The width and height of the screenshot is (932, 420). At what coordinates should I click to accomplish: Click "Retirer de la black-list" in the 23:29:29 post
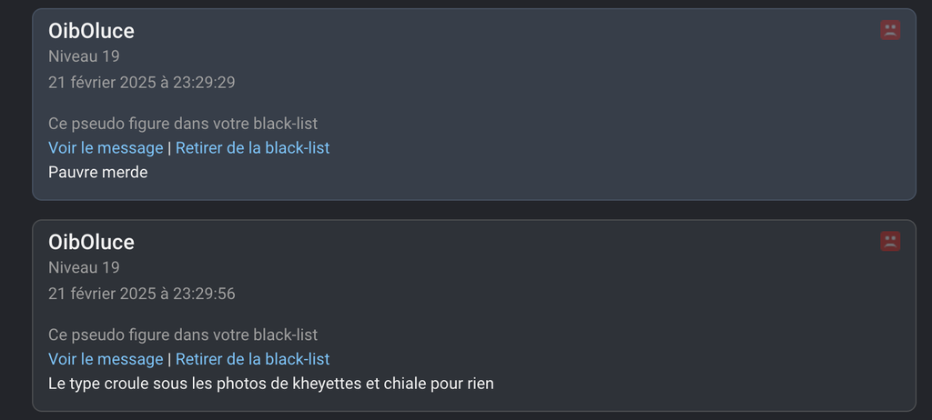pyautogui.click(x=252, y=147)
